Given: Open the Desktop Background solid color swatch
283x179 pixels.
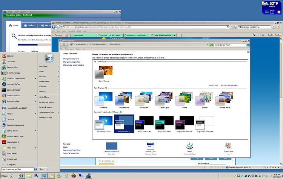Looking at the screenshot, I should click(x=112, y=146).
